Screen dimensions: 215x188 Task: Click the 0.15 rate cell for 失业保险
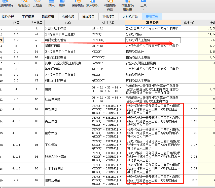(189, 121)
